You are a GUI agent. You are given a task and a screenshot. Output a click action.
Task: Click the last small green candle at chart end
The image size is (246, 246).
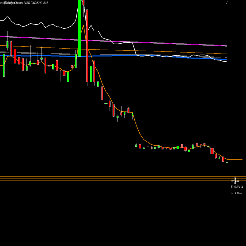(227, 162)
